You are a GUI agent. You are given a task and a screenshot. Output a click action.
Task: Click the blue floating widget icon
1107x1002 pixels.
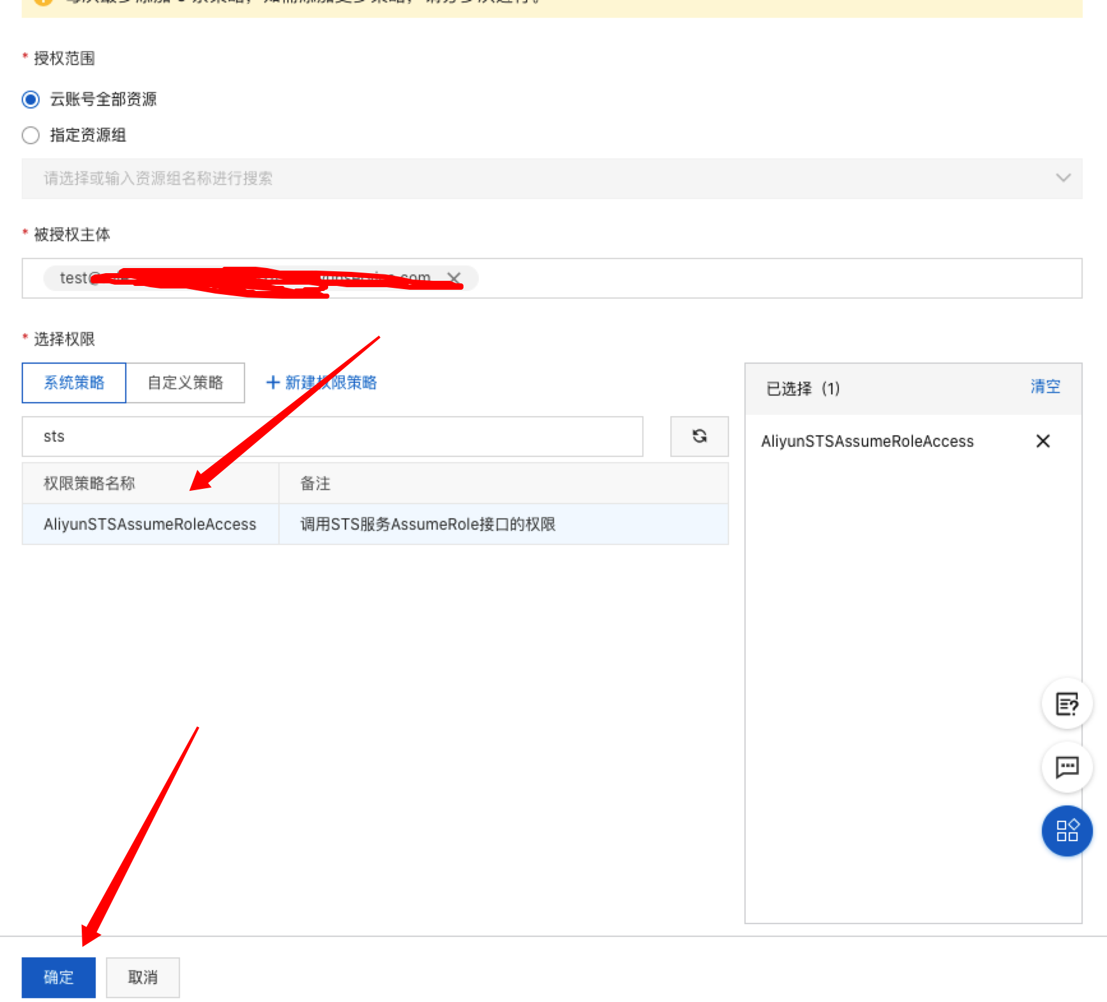coord(1066,831)
